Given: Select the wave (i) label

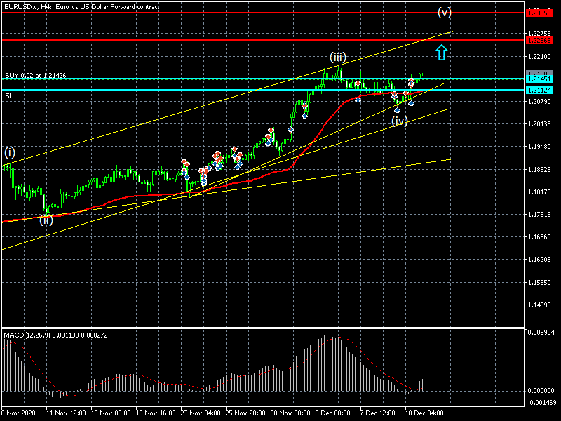Looking at the screenshot, I should [9, 152].
